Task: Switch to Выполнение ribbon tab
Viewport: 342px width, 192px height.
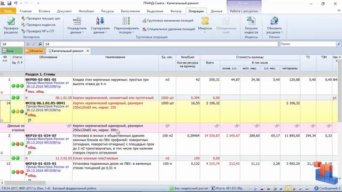Action: [130, 11]
